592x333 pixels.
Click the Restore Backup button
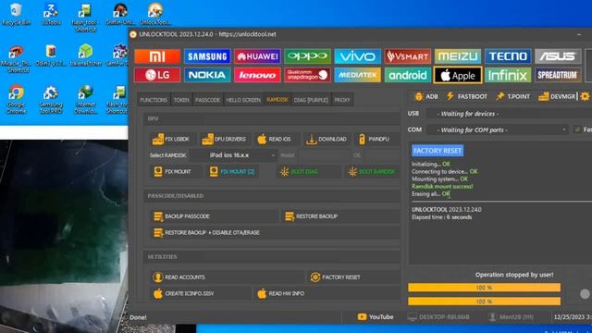pos(339,216)
